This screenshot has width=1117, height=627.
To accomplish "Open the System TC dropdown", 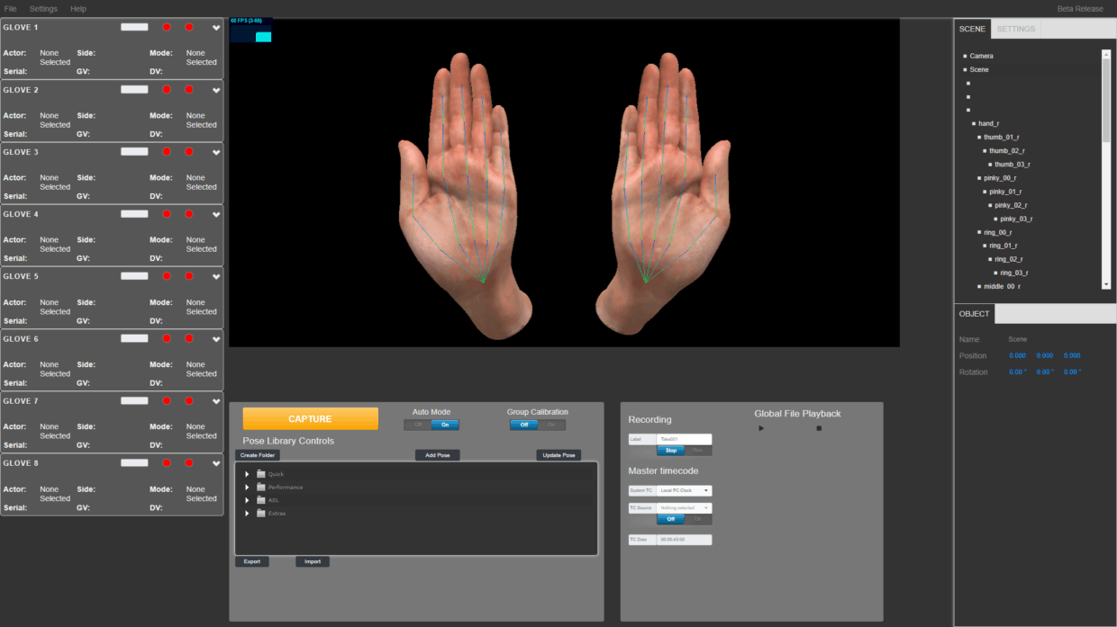I will point(684,491).
